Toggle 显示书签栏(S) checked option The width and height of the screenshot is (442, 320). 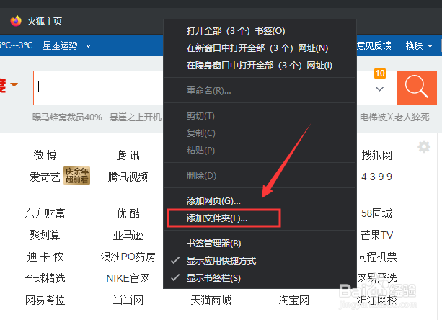pos(260,278)
